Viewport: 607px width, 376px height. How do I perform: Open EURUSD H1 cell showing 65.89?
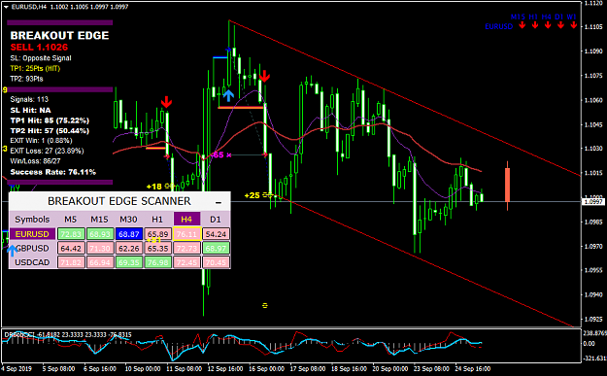[158, 234]
